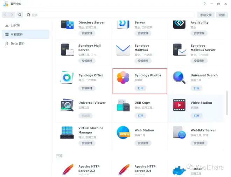The width and height of the screenshot is (231, 177).
Task: Click the Web Station WWW icon
Action: coord(123,132)
